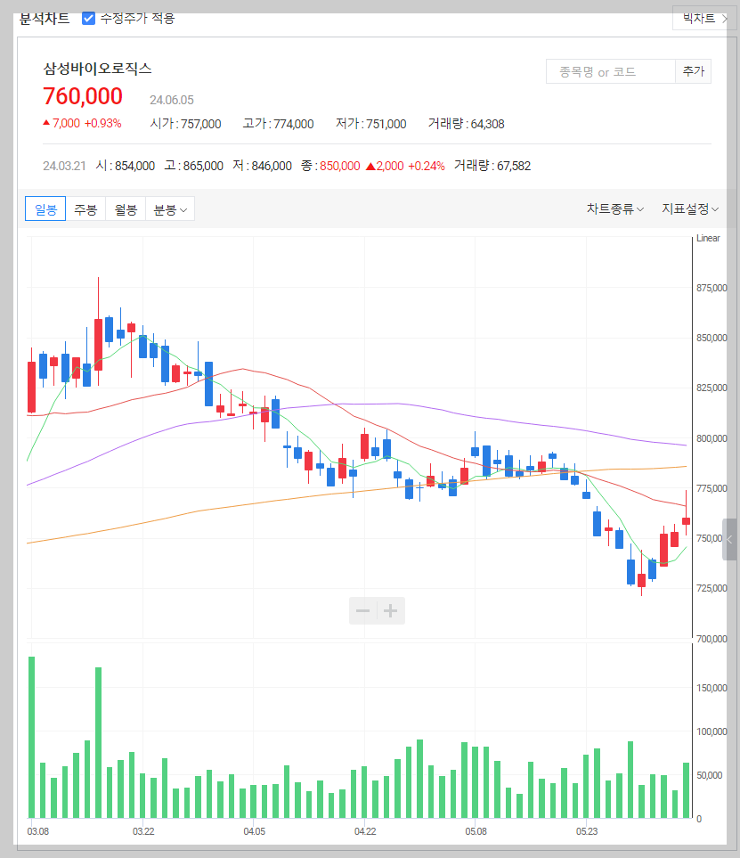
Task: Zoom out chart with minus icon
Action: click(363, 610)
